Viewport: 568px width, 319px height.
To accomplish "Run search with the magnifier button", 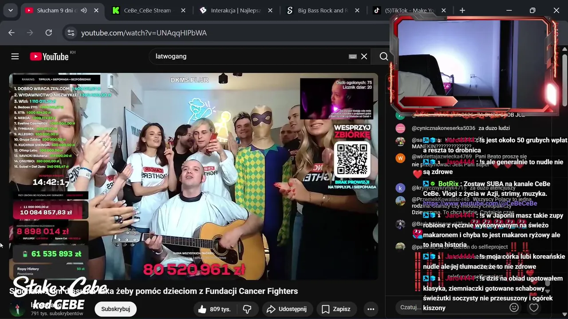I will pos(384,56).
